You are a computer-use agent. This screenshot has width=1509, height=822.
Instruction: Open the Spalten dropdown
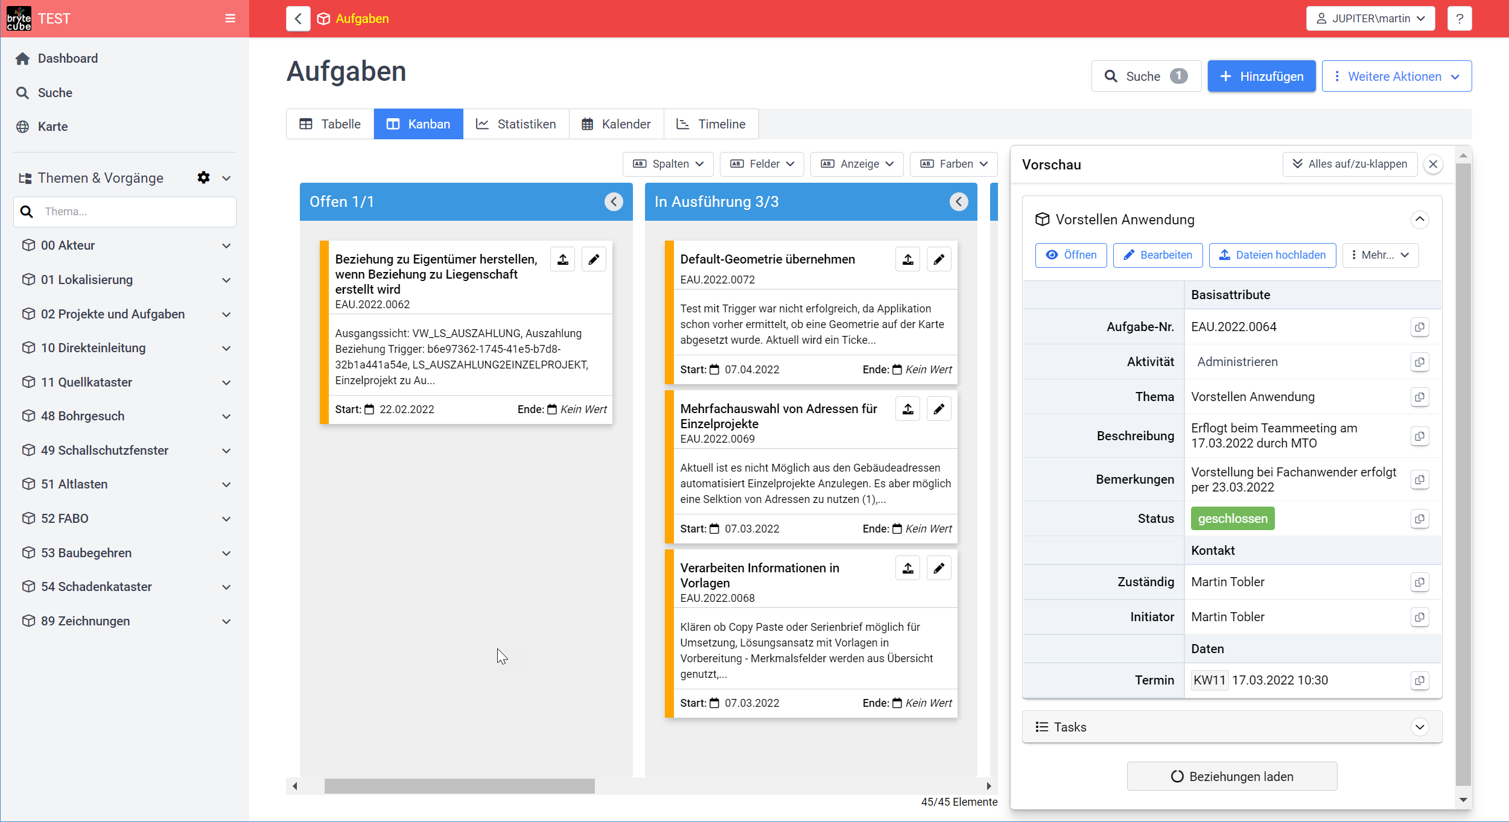pyautogui.click(x=668, y=164)
